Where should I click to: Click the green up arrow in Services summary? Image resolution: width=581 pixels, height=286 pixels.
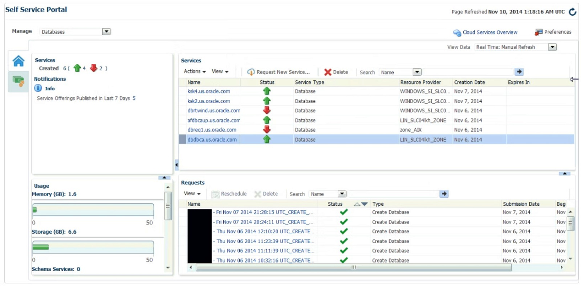(77, 68)
